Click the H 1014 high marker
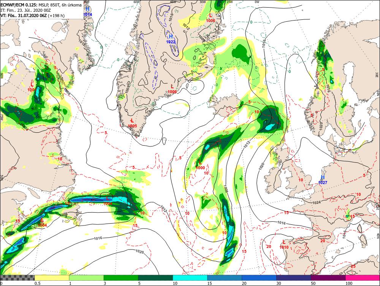380x286 pixels. click(x=87, y=11)
